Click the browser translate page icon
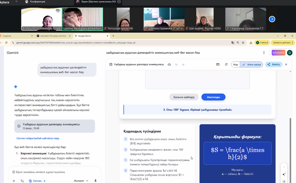This screenshot has width=296, height=183. click(x=233, y=43)
